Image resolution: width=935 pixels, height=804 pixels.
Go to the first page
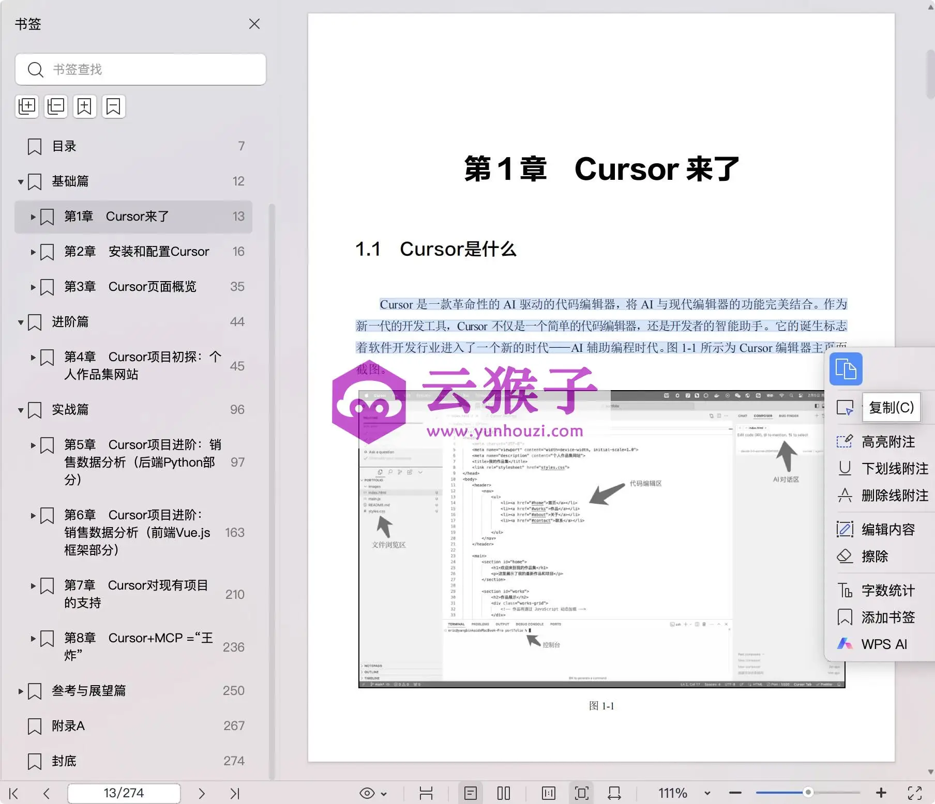click(14, 793)
